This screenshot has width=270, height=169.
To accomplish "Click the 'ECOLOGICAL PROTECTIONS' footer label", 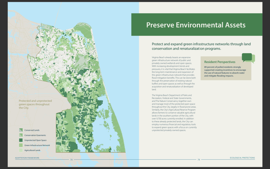I will 242,158.
